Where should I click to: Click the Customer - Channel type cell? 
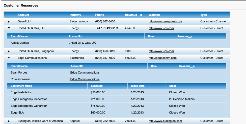(x=213, y=21)
